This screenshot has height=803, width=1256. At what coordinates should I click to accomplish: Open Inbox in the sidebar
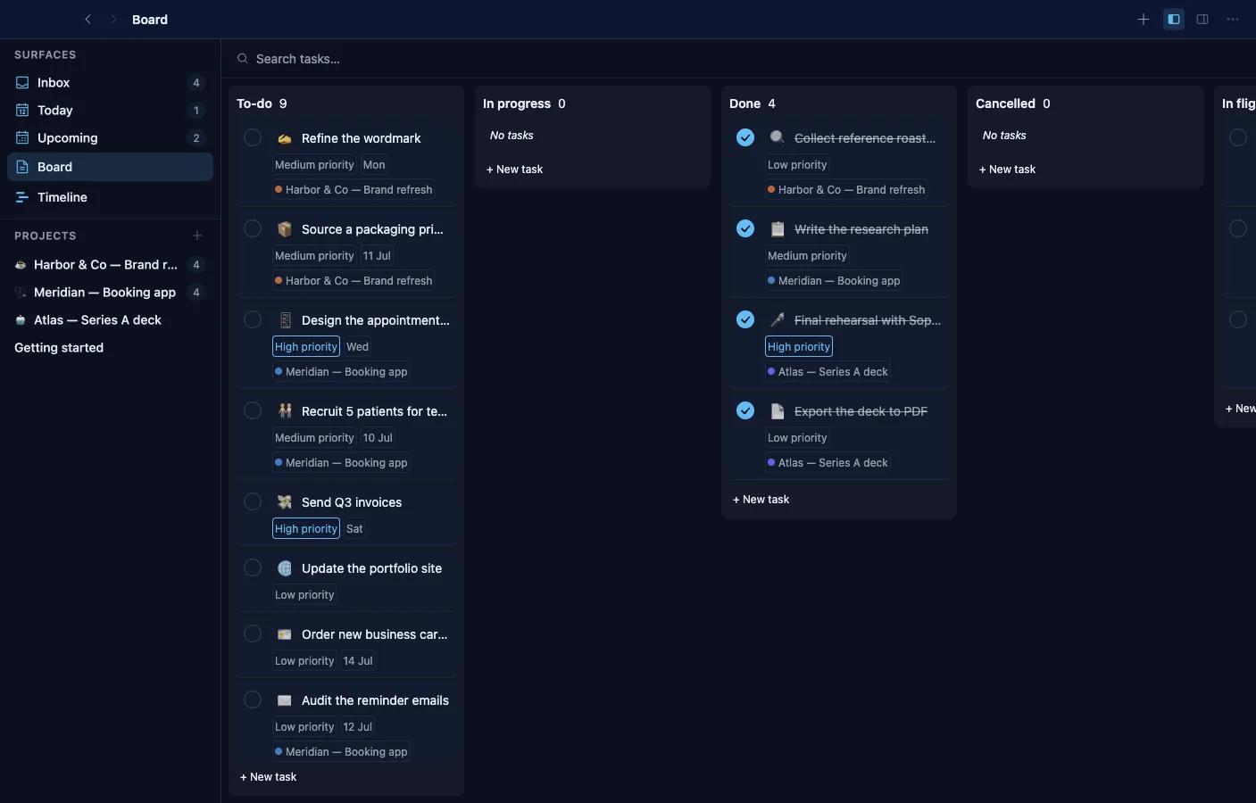[110, 82]
